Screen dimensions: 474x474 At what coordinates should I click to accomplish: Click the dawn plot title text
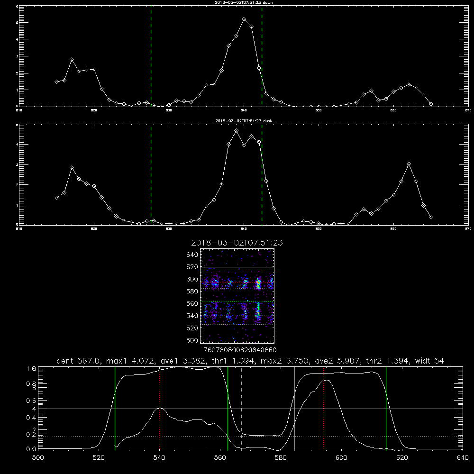pos(244,2)
